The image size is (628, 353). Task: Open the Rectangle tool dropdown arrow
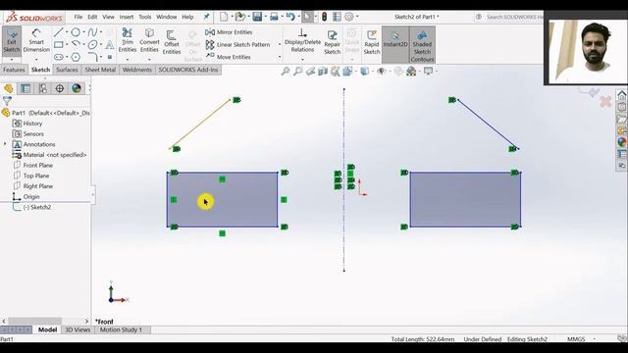pos(67,44)
